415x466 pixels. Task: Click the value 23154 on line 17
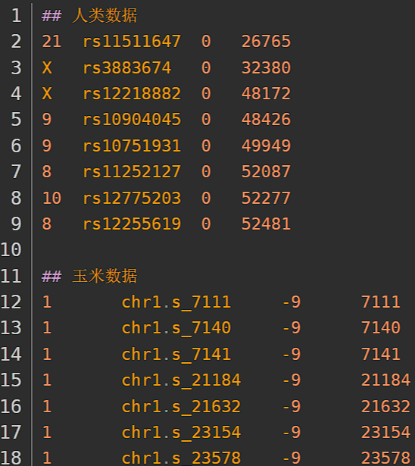click(x=385, y=432)
